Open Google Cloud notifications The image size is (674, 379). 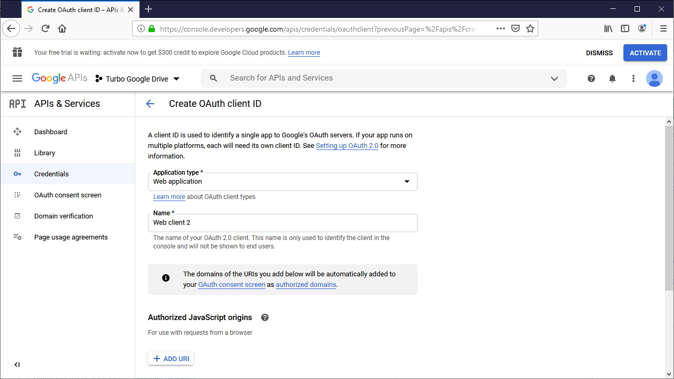pos(612,78)
